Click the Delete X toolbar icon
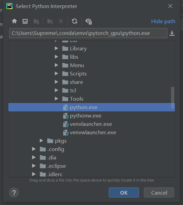183x205 pixels. [x=61, y=21]
